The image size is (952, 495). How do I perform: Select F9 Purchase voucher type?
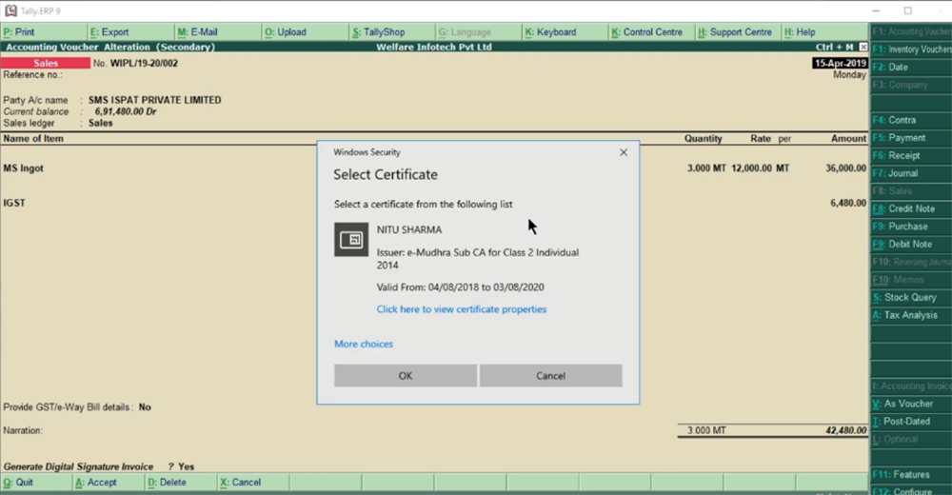[906, 227]
